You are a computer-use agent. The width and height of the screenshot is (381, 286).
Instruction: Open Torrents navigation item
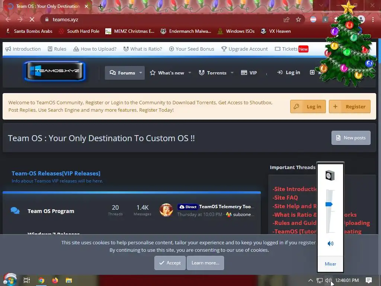[x=212, y=73]
